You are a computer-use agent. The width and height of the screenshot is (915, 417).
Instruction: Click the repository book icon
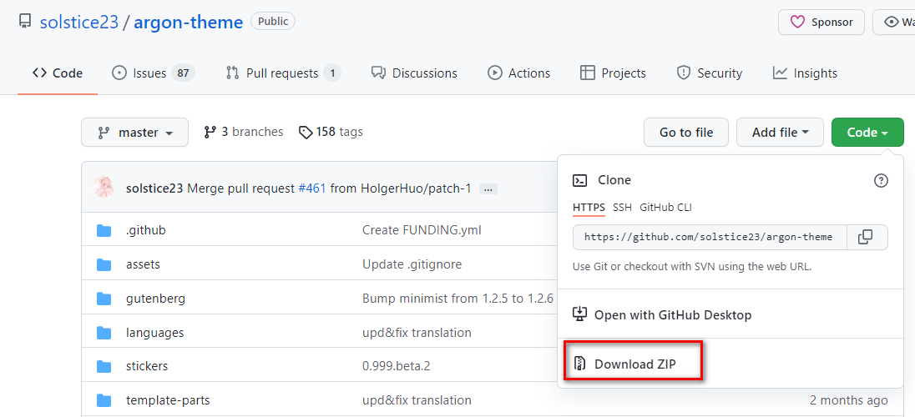(24, 22)
